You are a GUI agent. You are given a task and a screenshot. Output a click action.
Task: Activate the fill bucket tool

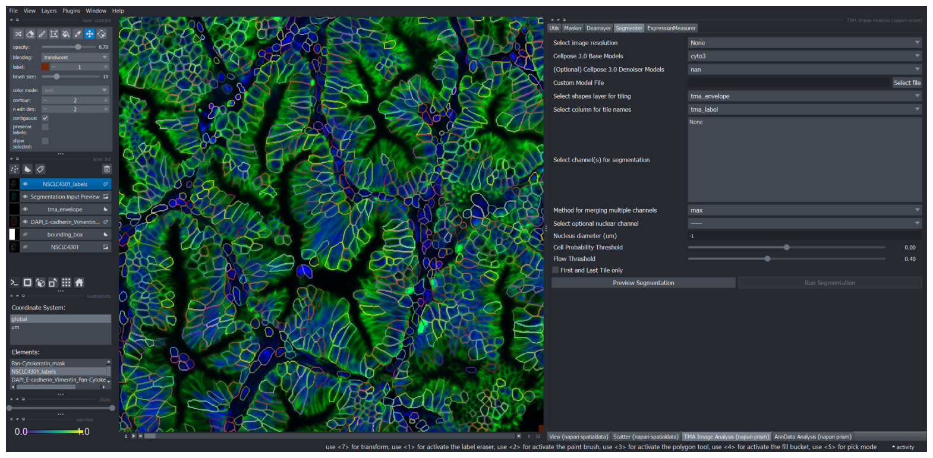tap(66, 34)
